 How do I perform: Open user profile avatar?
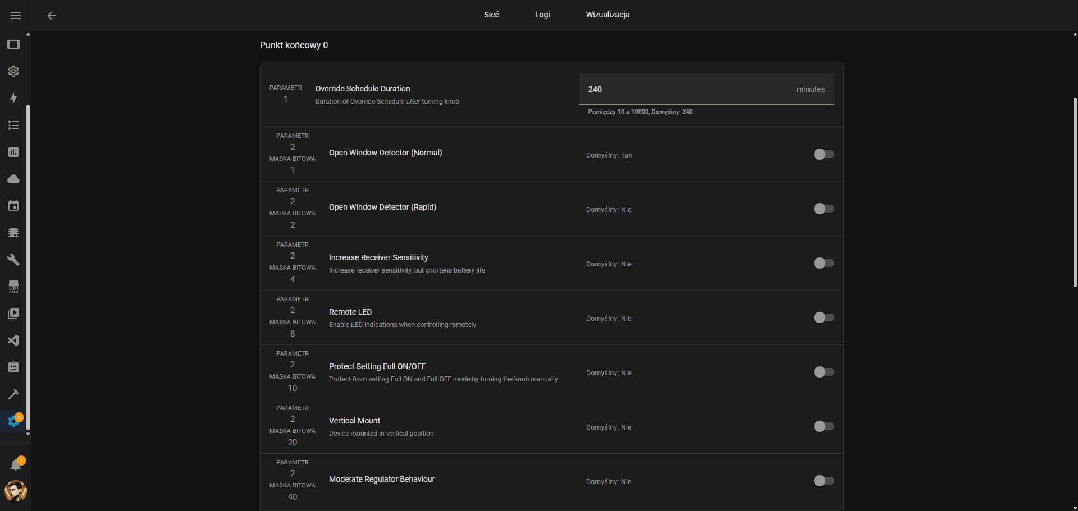16,491
